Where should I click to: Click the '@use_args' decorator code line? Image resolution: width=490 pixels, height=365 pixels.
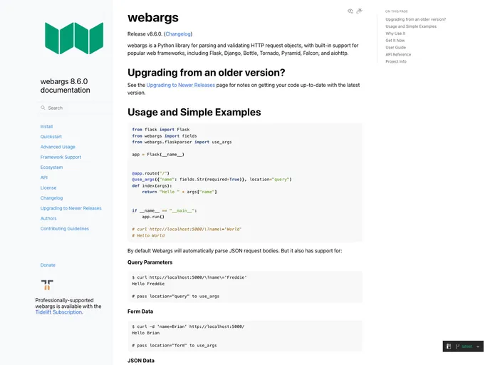[212, 180]
